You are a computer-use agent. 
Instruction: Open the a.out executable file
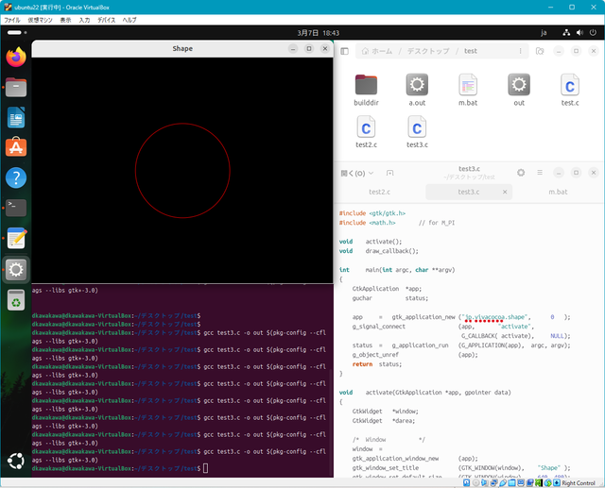(x=417, y=86)
